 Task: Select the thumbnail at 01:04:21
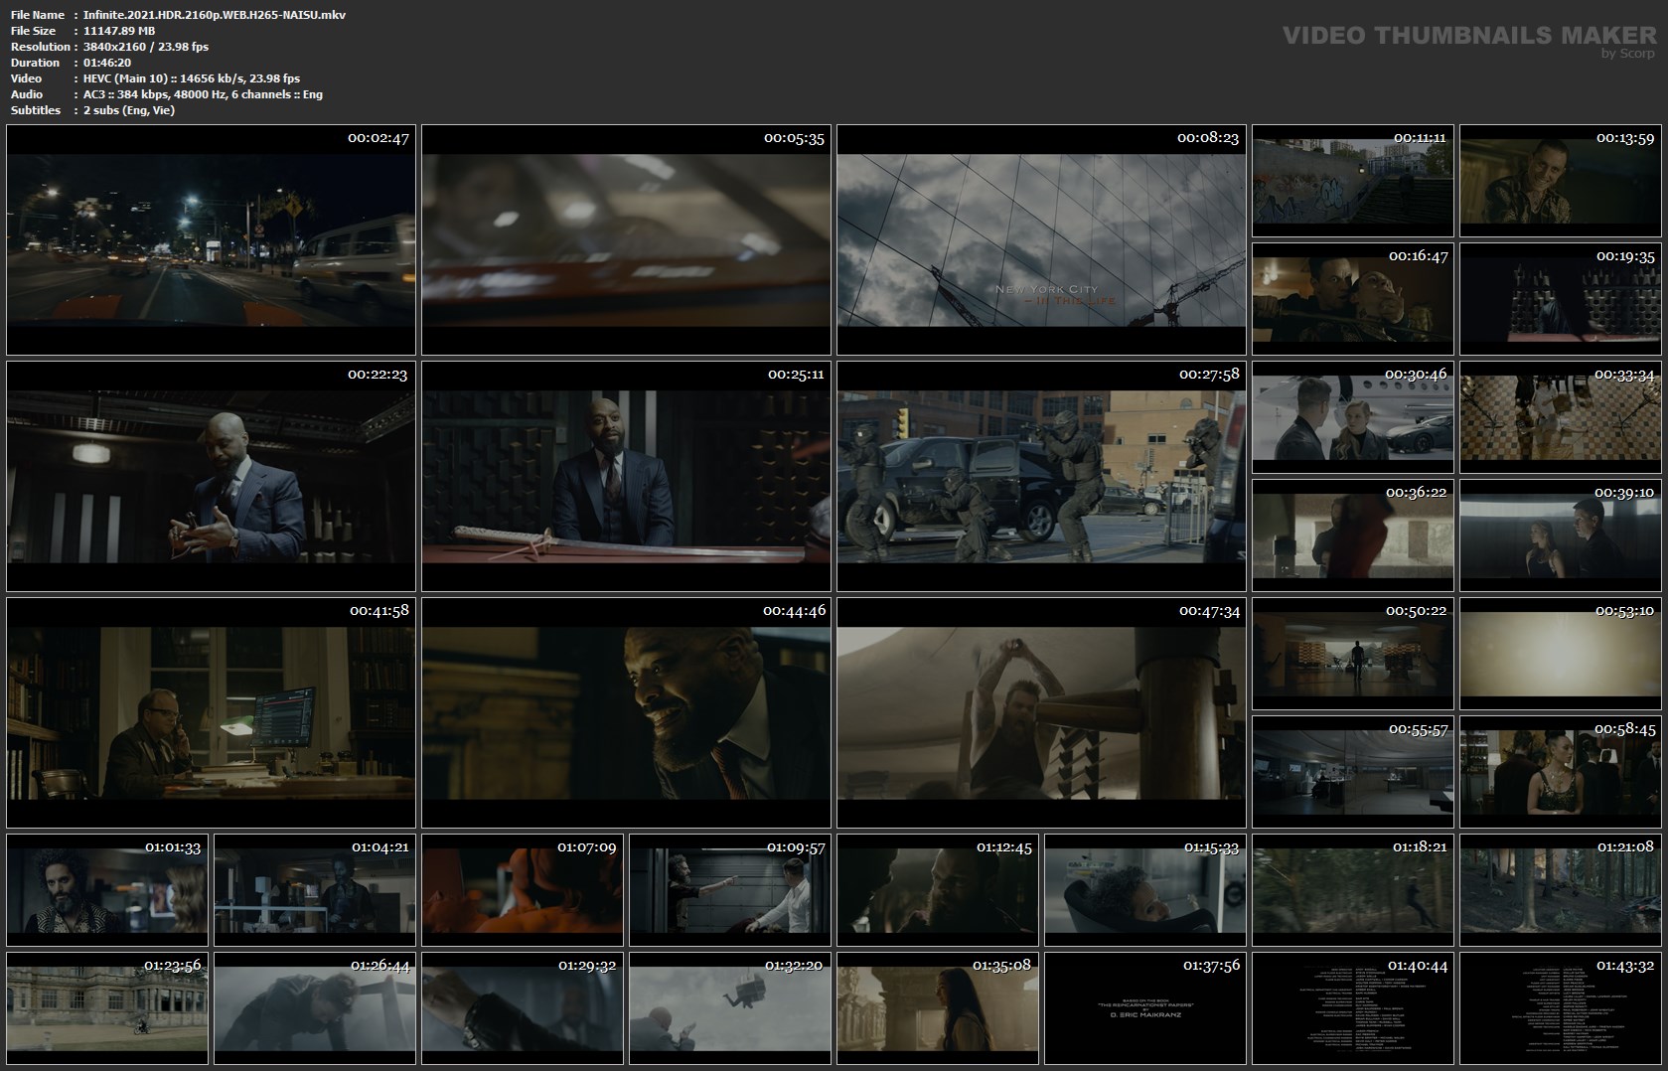315,890
